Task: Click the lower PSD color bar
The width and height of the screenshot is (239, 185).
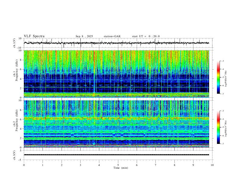Action: coord(218,127)
